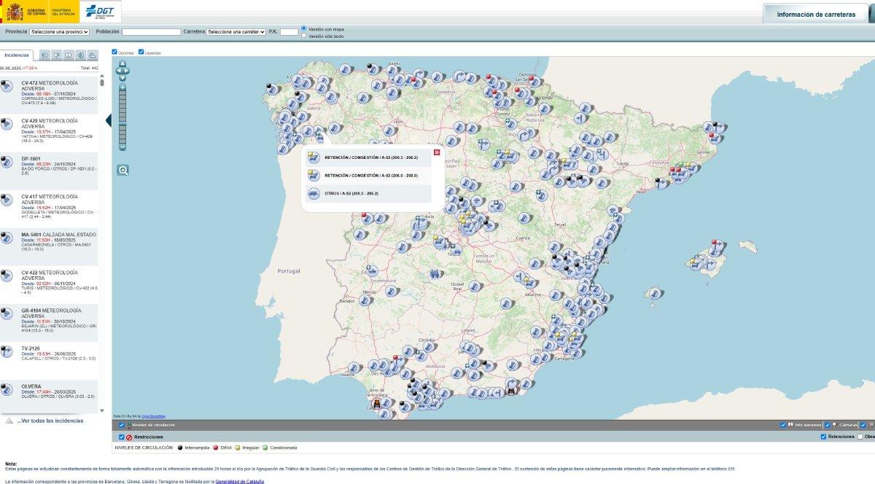Select the weather icon in the panel toolbar
The image size is (875, 484).
click(92, 55)
